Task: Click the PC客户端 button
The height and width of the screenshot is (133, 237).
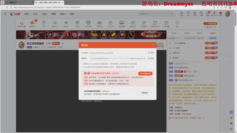Action: tap(210, 24)
